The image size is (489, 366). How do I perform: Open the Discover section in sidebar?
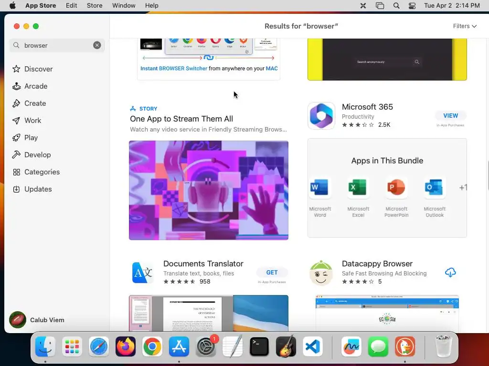click(32, 69)
